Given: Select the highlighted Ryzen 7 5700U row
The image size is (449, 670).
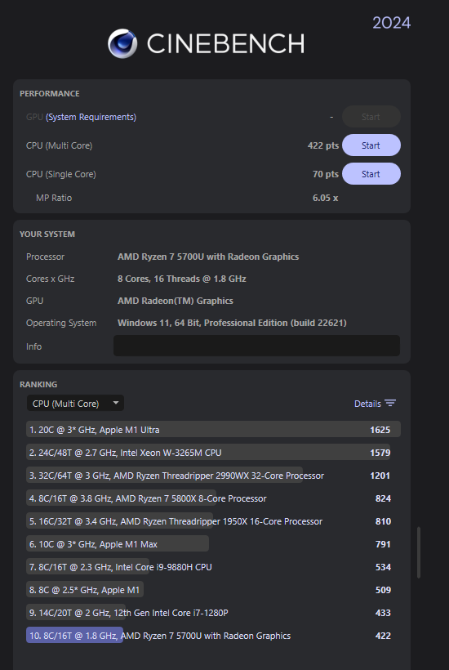Looking at the screenshot, I should tap(213, 636).
